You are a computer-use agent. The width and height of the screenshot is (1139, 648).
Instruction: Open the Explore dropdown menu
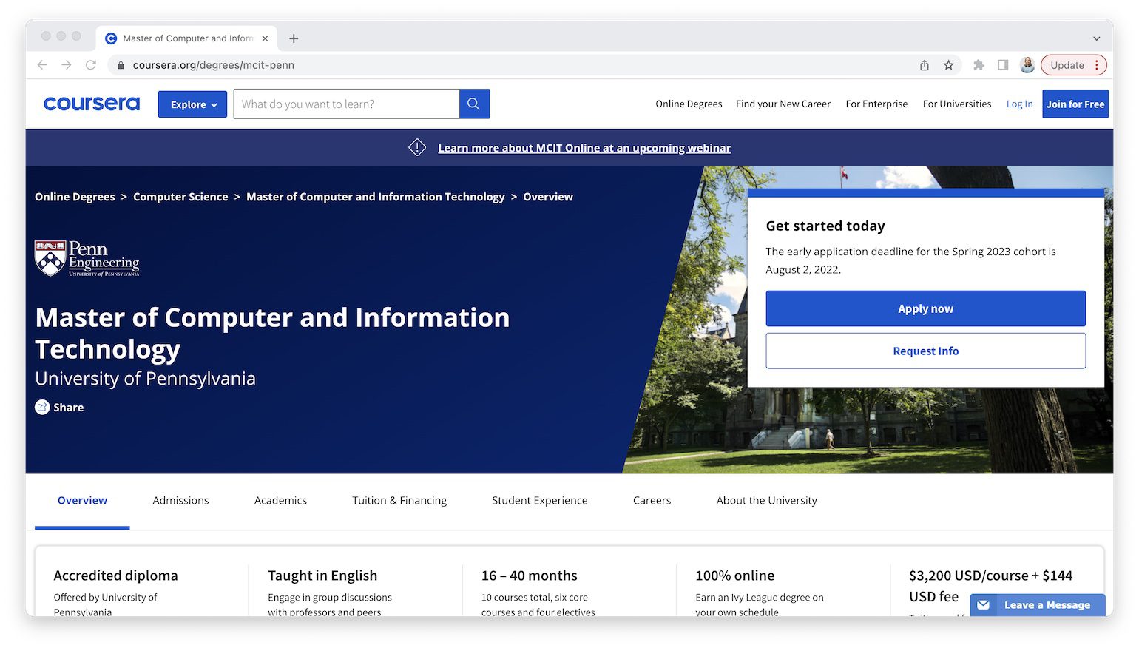pos(192,104)
